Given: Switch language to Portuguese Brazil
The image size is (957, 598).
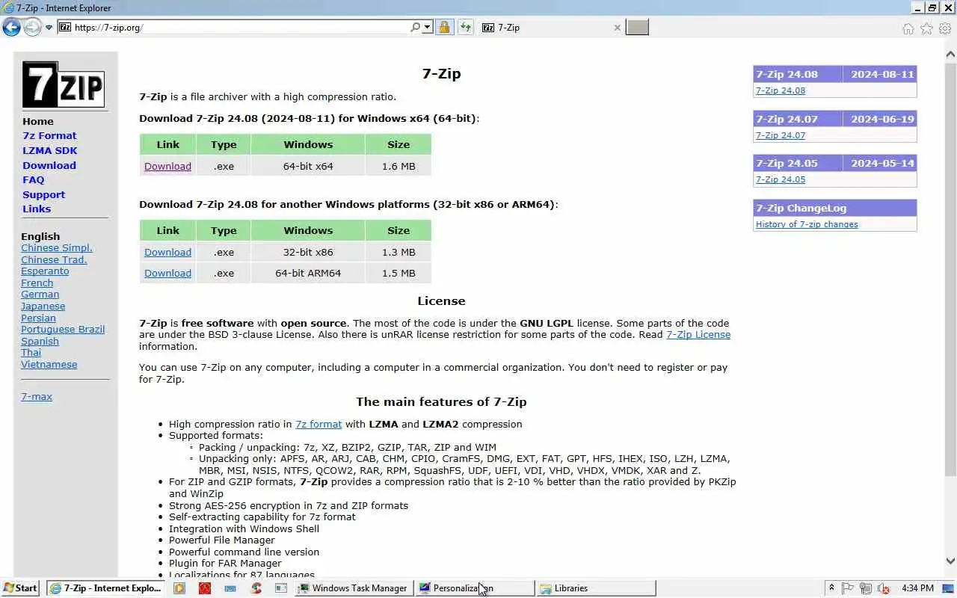Looking at the screenshot, I should pos(63,330).
